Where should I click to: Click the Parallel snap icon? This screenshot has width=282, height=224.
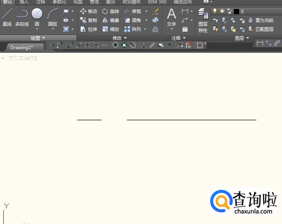click(x=152, y=45)
